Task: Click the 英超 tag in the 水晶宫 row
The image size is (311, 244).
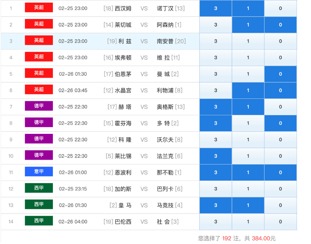Action: [x=39, y=89]
